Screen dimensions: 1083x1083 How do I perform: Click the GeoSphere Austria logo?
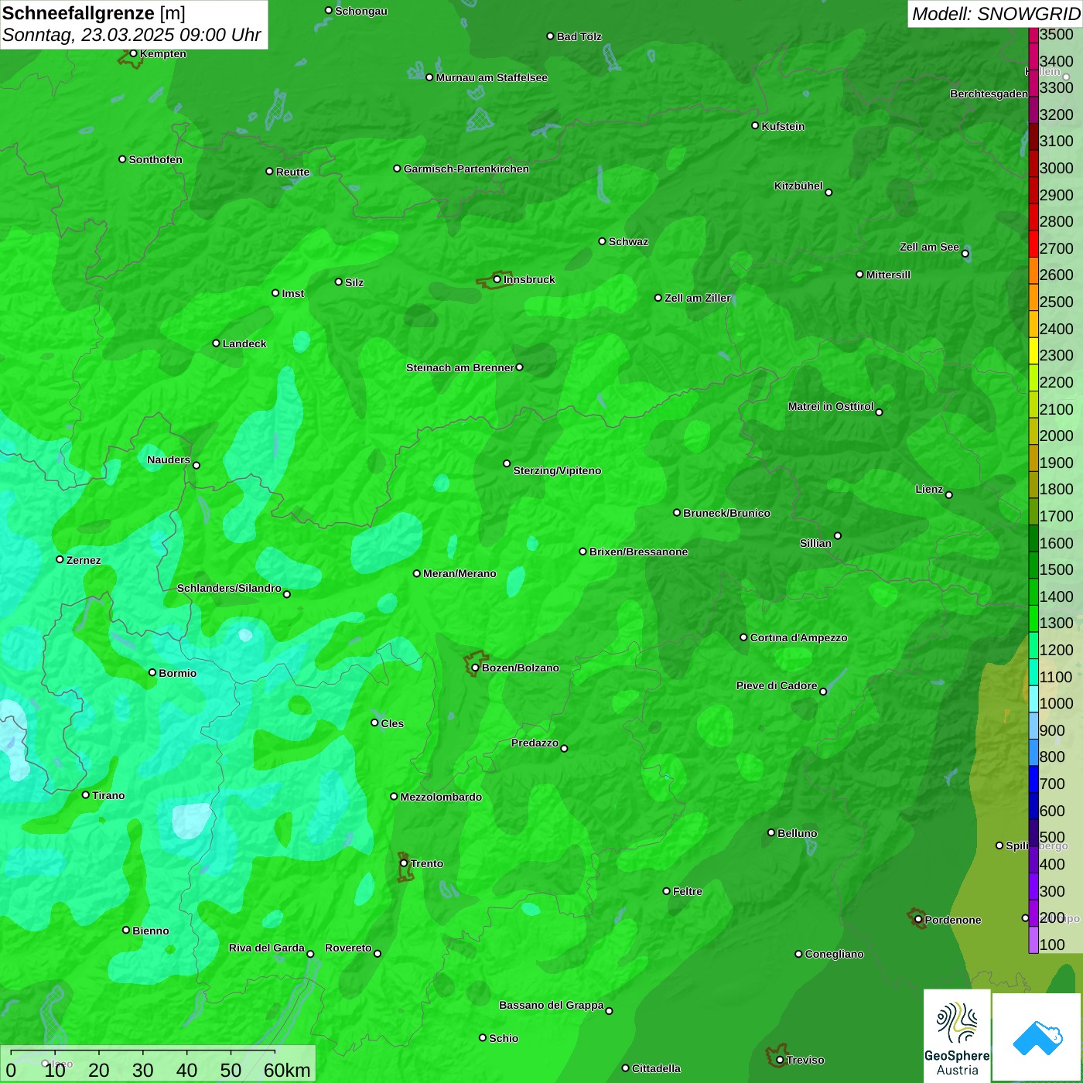957,1036
